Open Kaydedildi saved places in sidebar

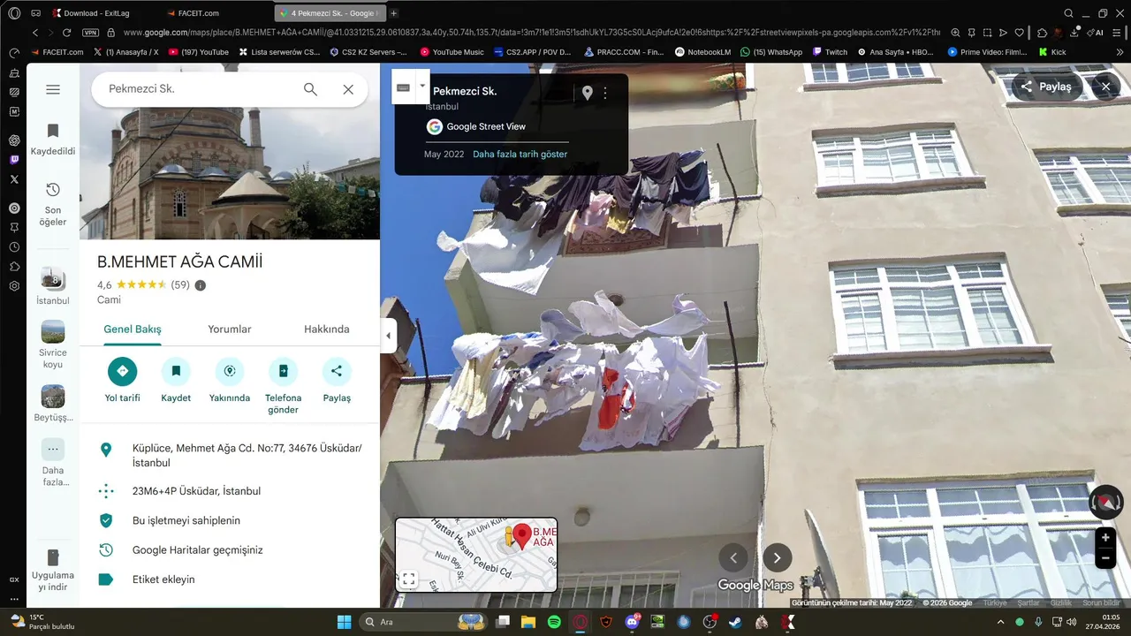click(53, 140)
